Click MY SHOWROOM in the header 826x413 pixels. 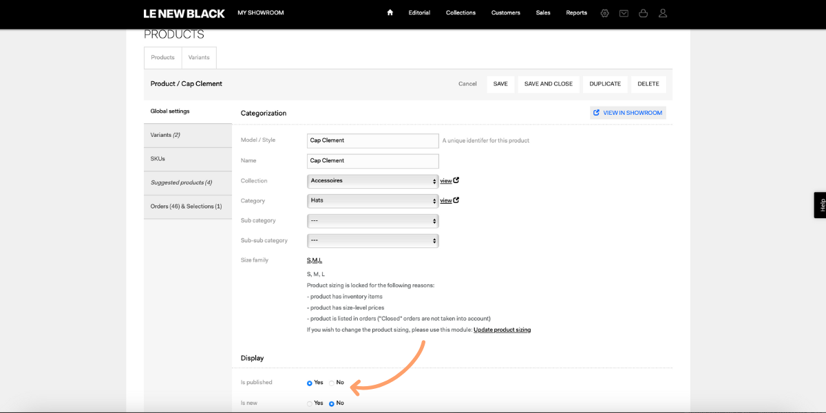click(x=261, y=13)
